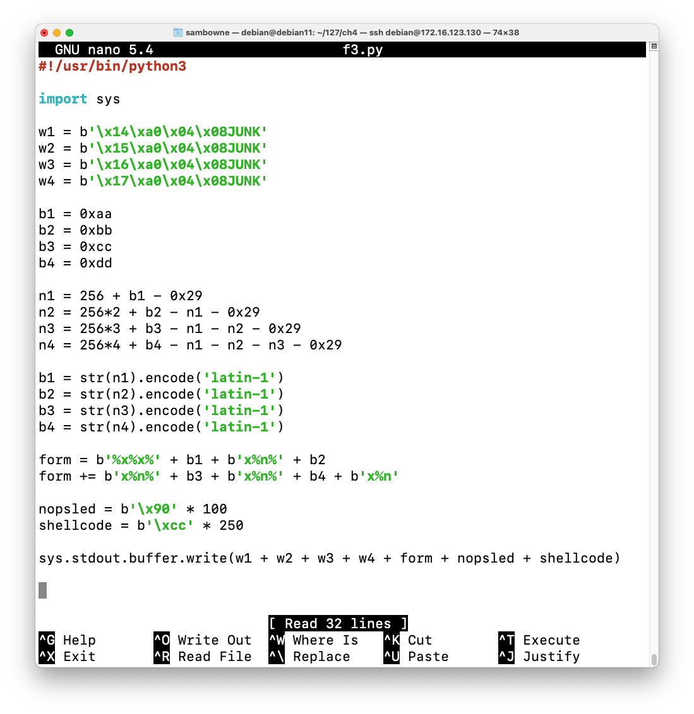Click the ^K Cut shortcut
Image resolution: width=694 pixels, height=714 pixels.
click(408, 640)
